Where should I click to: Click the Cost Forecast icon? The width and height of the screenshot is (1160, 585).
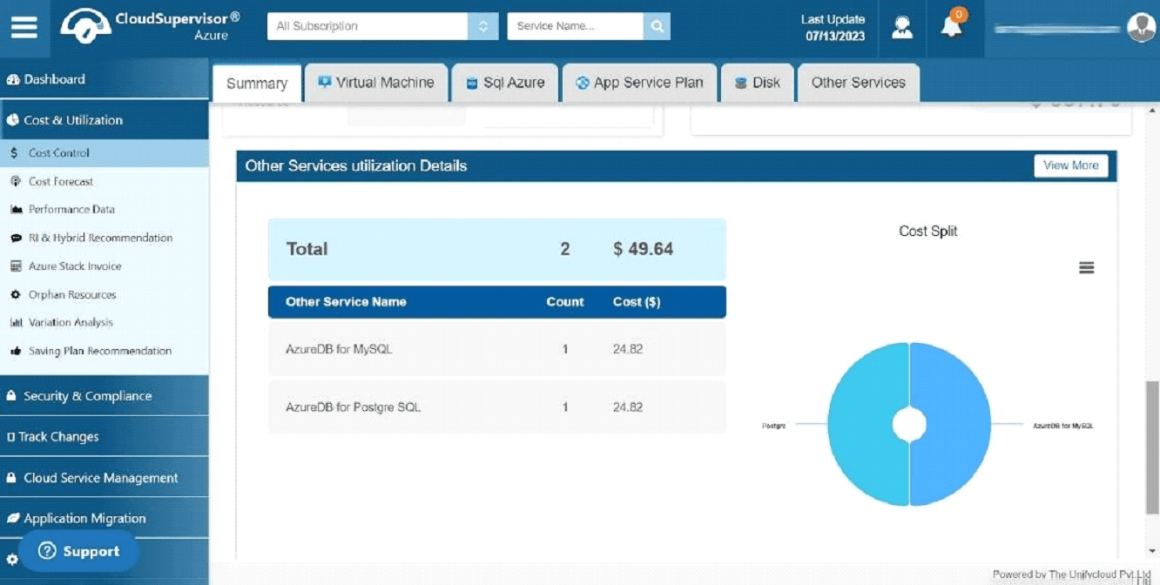(x=16, y=182)
